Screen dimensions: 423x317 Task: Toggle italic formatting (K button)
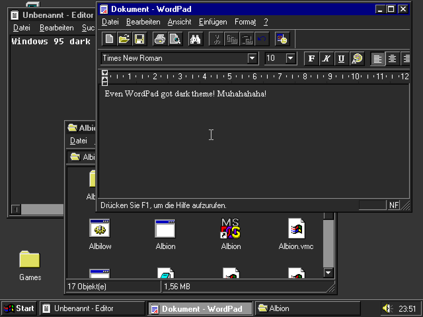pyautogui.click(x=327, y=58)
